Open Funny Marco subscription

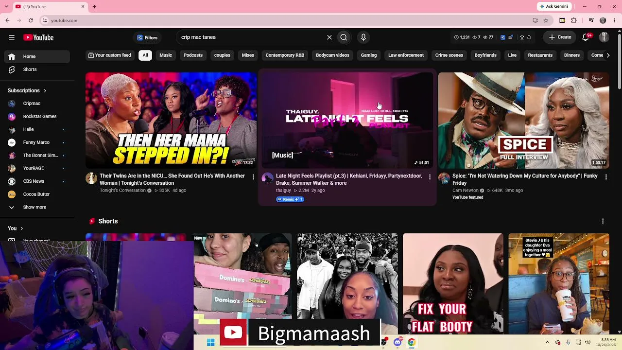click(x=37, y=142)
